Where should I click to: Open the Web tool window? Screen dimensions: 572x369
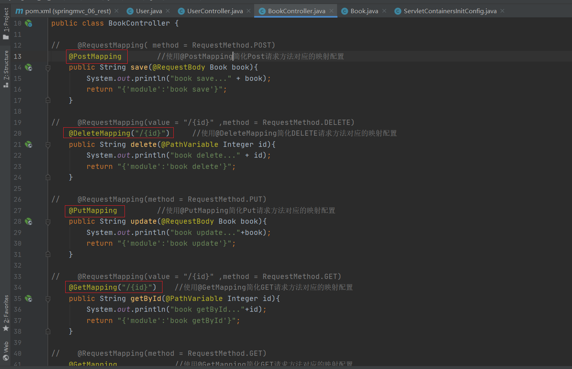[6, 352]
